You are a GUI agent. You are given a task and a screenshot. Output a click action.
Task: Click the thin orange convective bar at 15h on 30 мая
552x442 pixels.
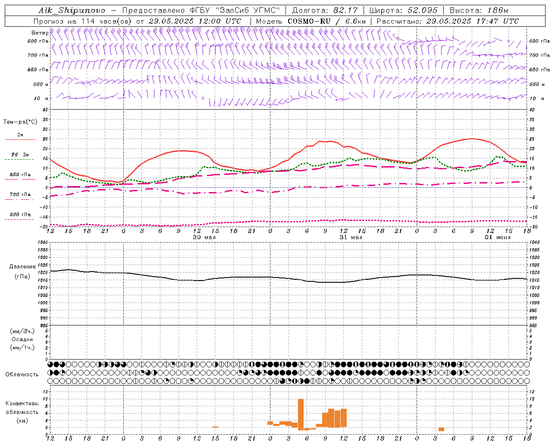point(215,427)
